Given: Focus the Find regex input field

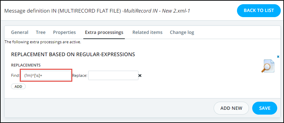Looking at the screenshot, I should pyautogui.click(x=46, y=76).
